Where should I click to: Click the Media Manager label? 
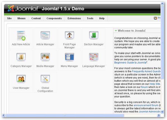tap(45, 66)
